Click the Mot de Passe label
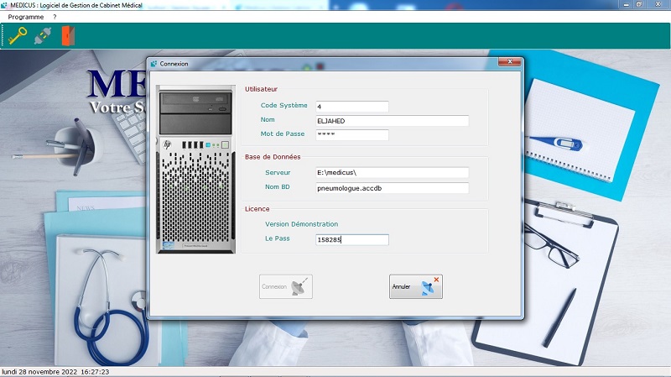 [x=283, y=134]
